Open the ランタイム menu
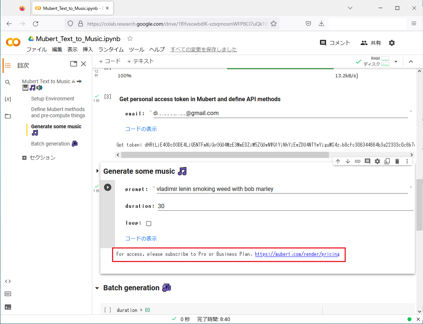This screenshot has height=324, width=423. [111, 49]
